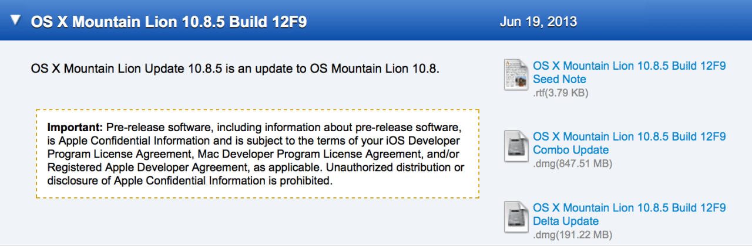Click the bold Important: label in the notice
This screenshot has width=752, height=246.
75,127
